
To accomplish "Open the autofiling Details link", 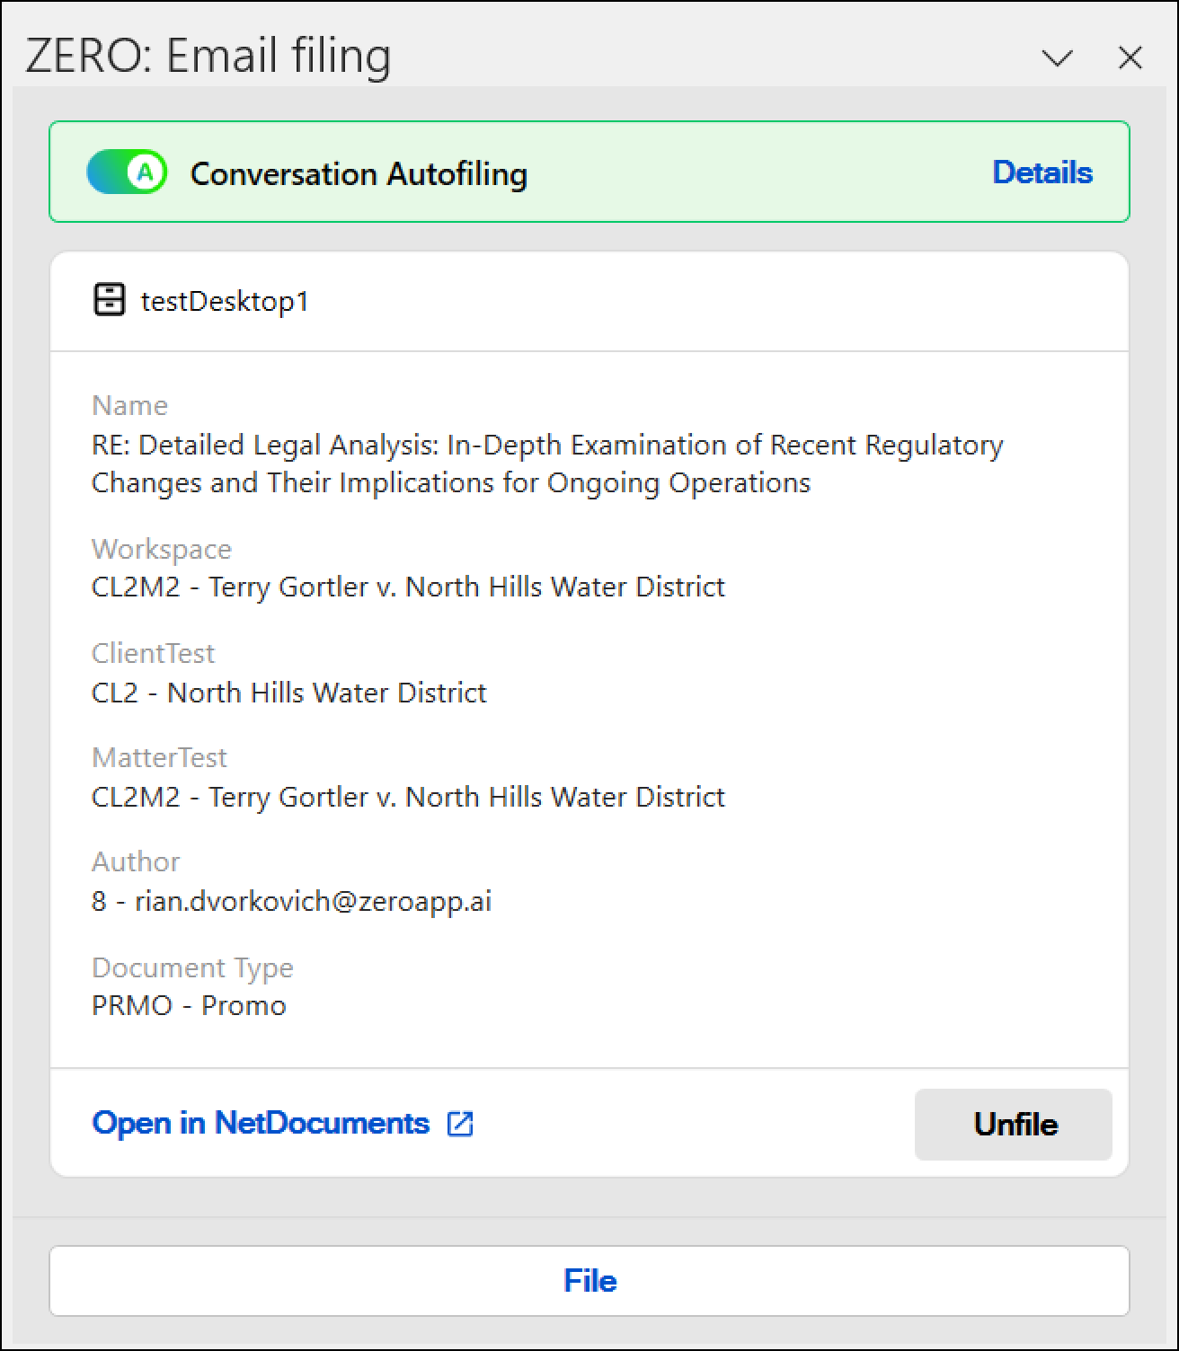I will coord(1042,172).
